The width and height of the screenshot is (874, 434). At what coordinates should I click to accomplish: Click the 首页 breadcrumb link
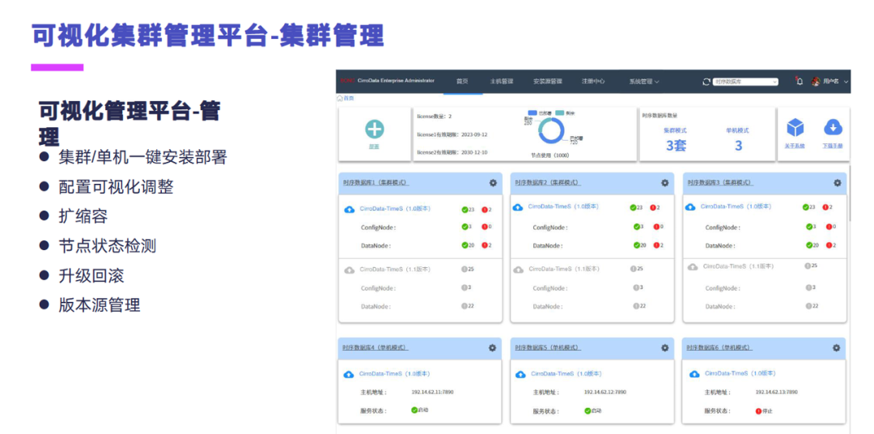(x=348, y=98)
